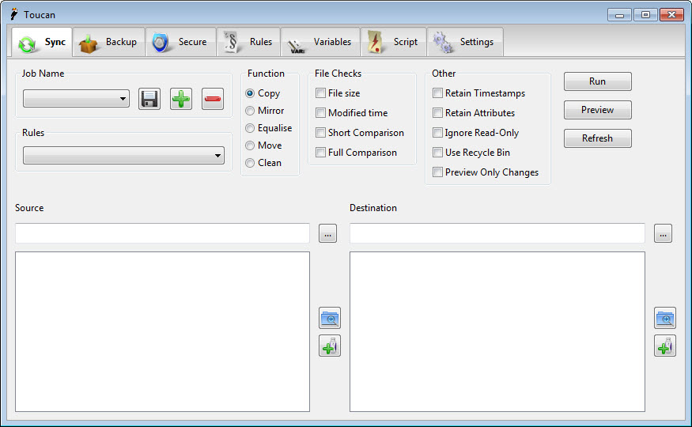Image resolution: width=692 pixels, height=427 pixels.
Task: Switch to the Sync tab
Action: tap(42, 43)
